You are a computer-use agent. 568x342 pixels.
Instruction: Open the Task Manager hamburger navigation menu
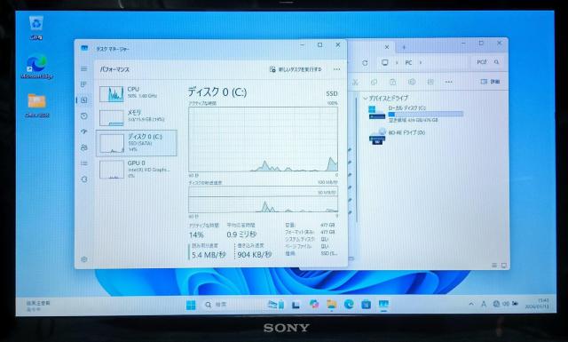point(84,69)
